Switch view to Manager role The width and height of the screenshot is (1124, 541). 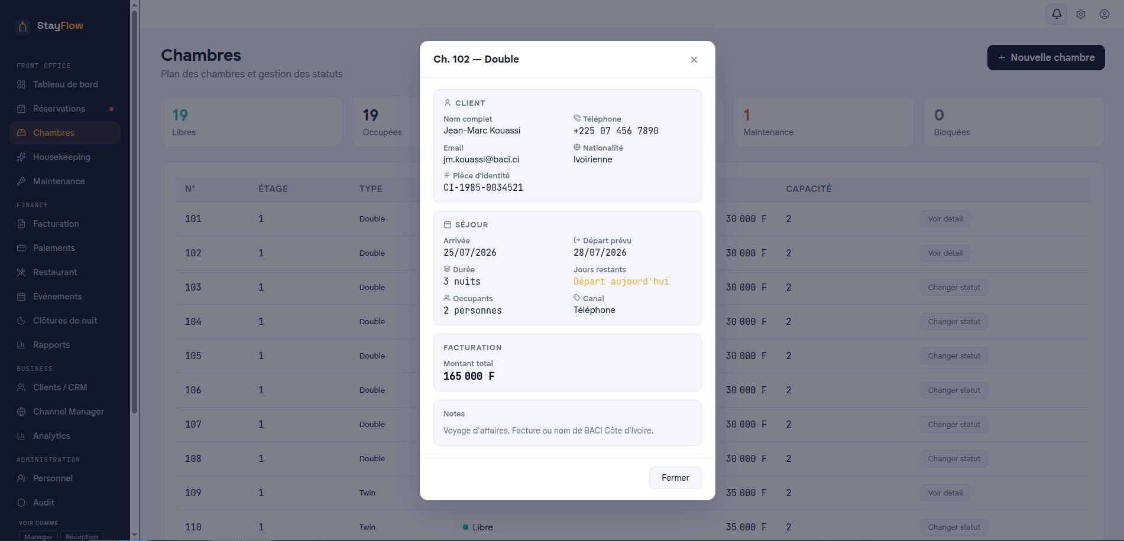click(x=38, y=536)
